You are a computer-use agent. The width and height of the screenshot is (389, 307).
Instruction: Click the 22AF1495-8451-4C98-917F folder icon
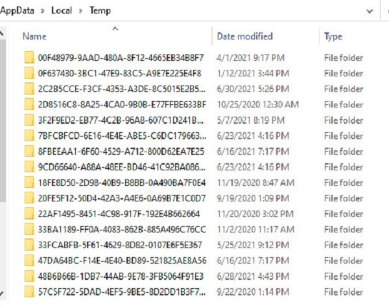[29, 214]
